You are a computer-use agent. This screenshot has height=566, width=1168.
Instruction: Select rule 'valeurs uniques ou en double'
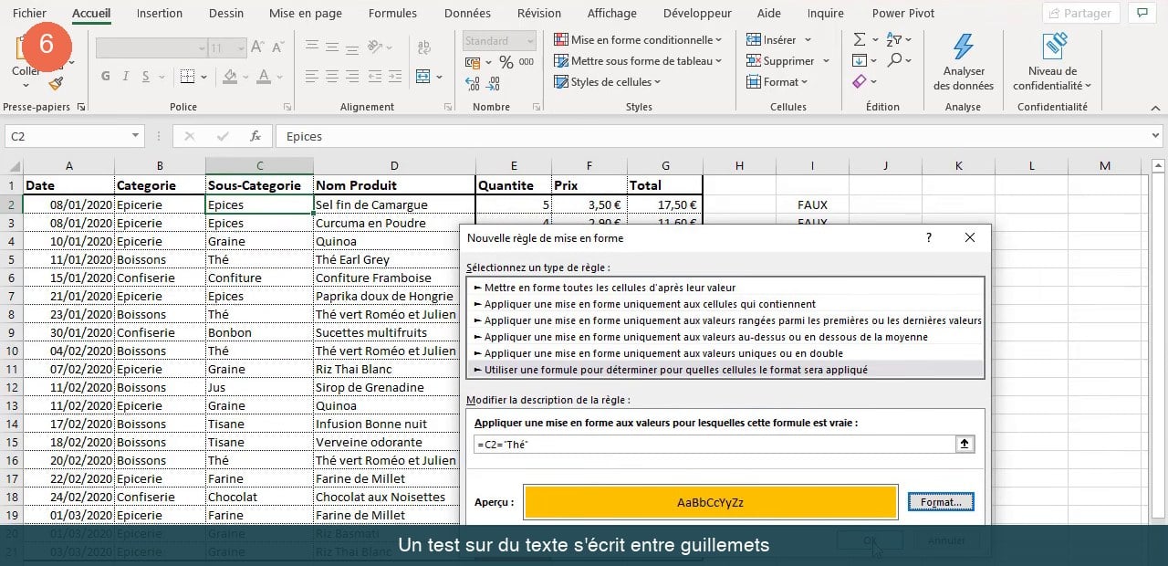725,353
